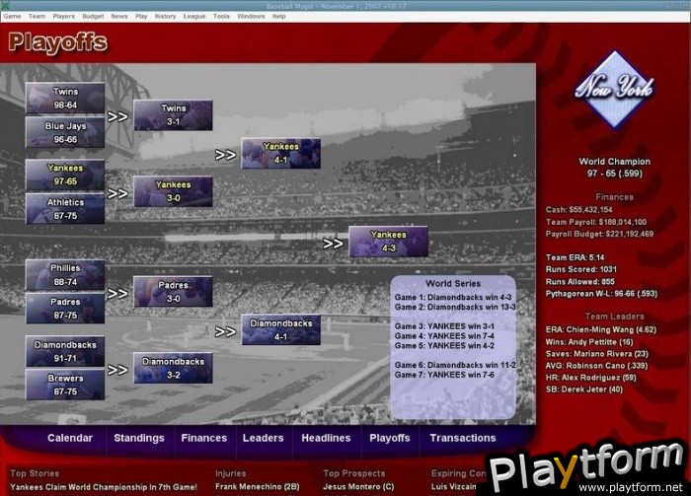The image size is (691, 496).
Task: Select the Blue Jays 96-66 bracket box
Action: (65, 133)
